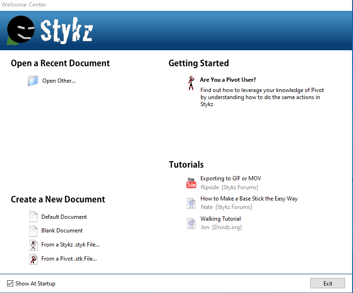Click the Blank Document page icon
Image resolution: width=353 pixels, height=293 pixels.
tap(33, 231)
